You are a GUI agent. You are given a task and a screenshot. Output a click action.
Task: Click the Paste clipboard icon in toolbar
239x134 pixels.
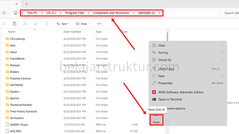click(14, 24)
